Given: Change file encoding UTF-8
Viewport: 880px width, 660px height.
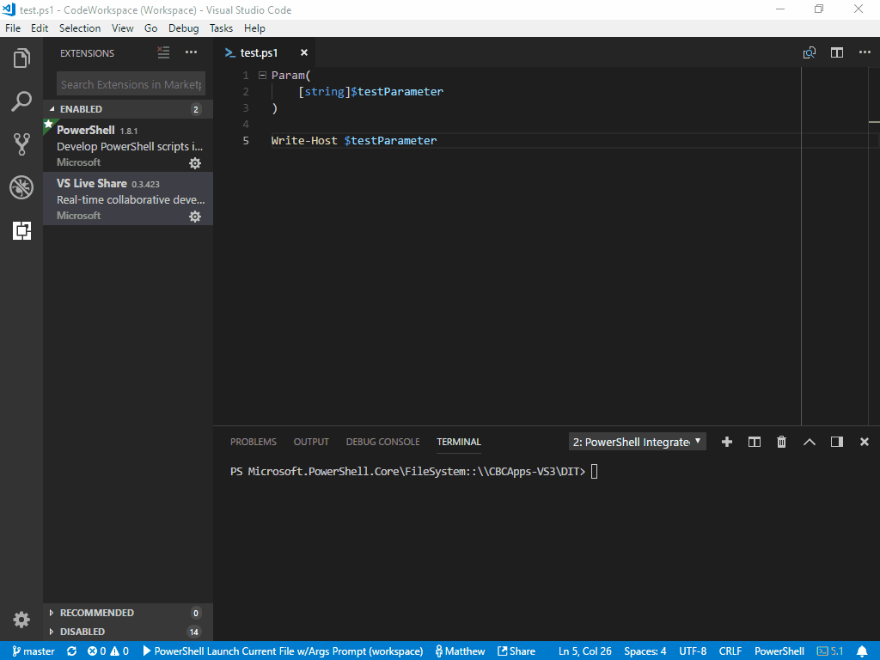Looking at the screenshot, I should (x=693, y=651).
